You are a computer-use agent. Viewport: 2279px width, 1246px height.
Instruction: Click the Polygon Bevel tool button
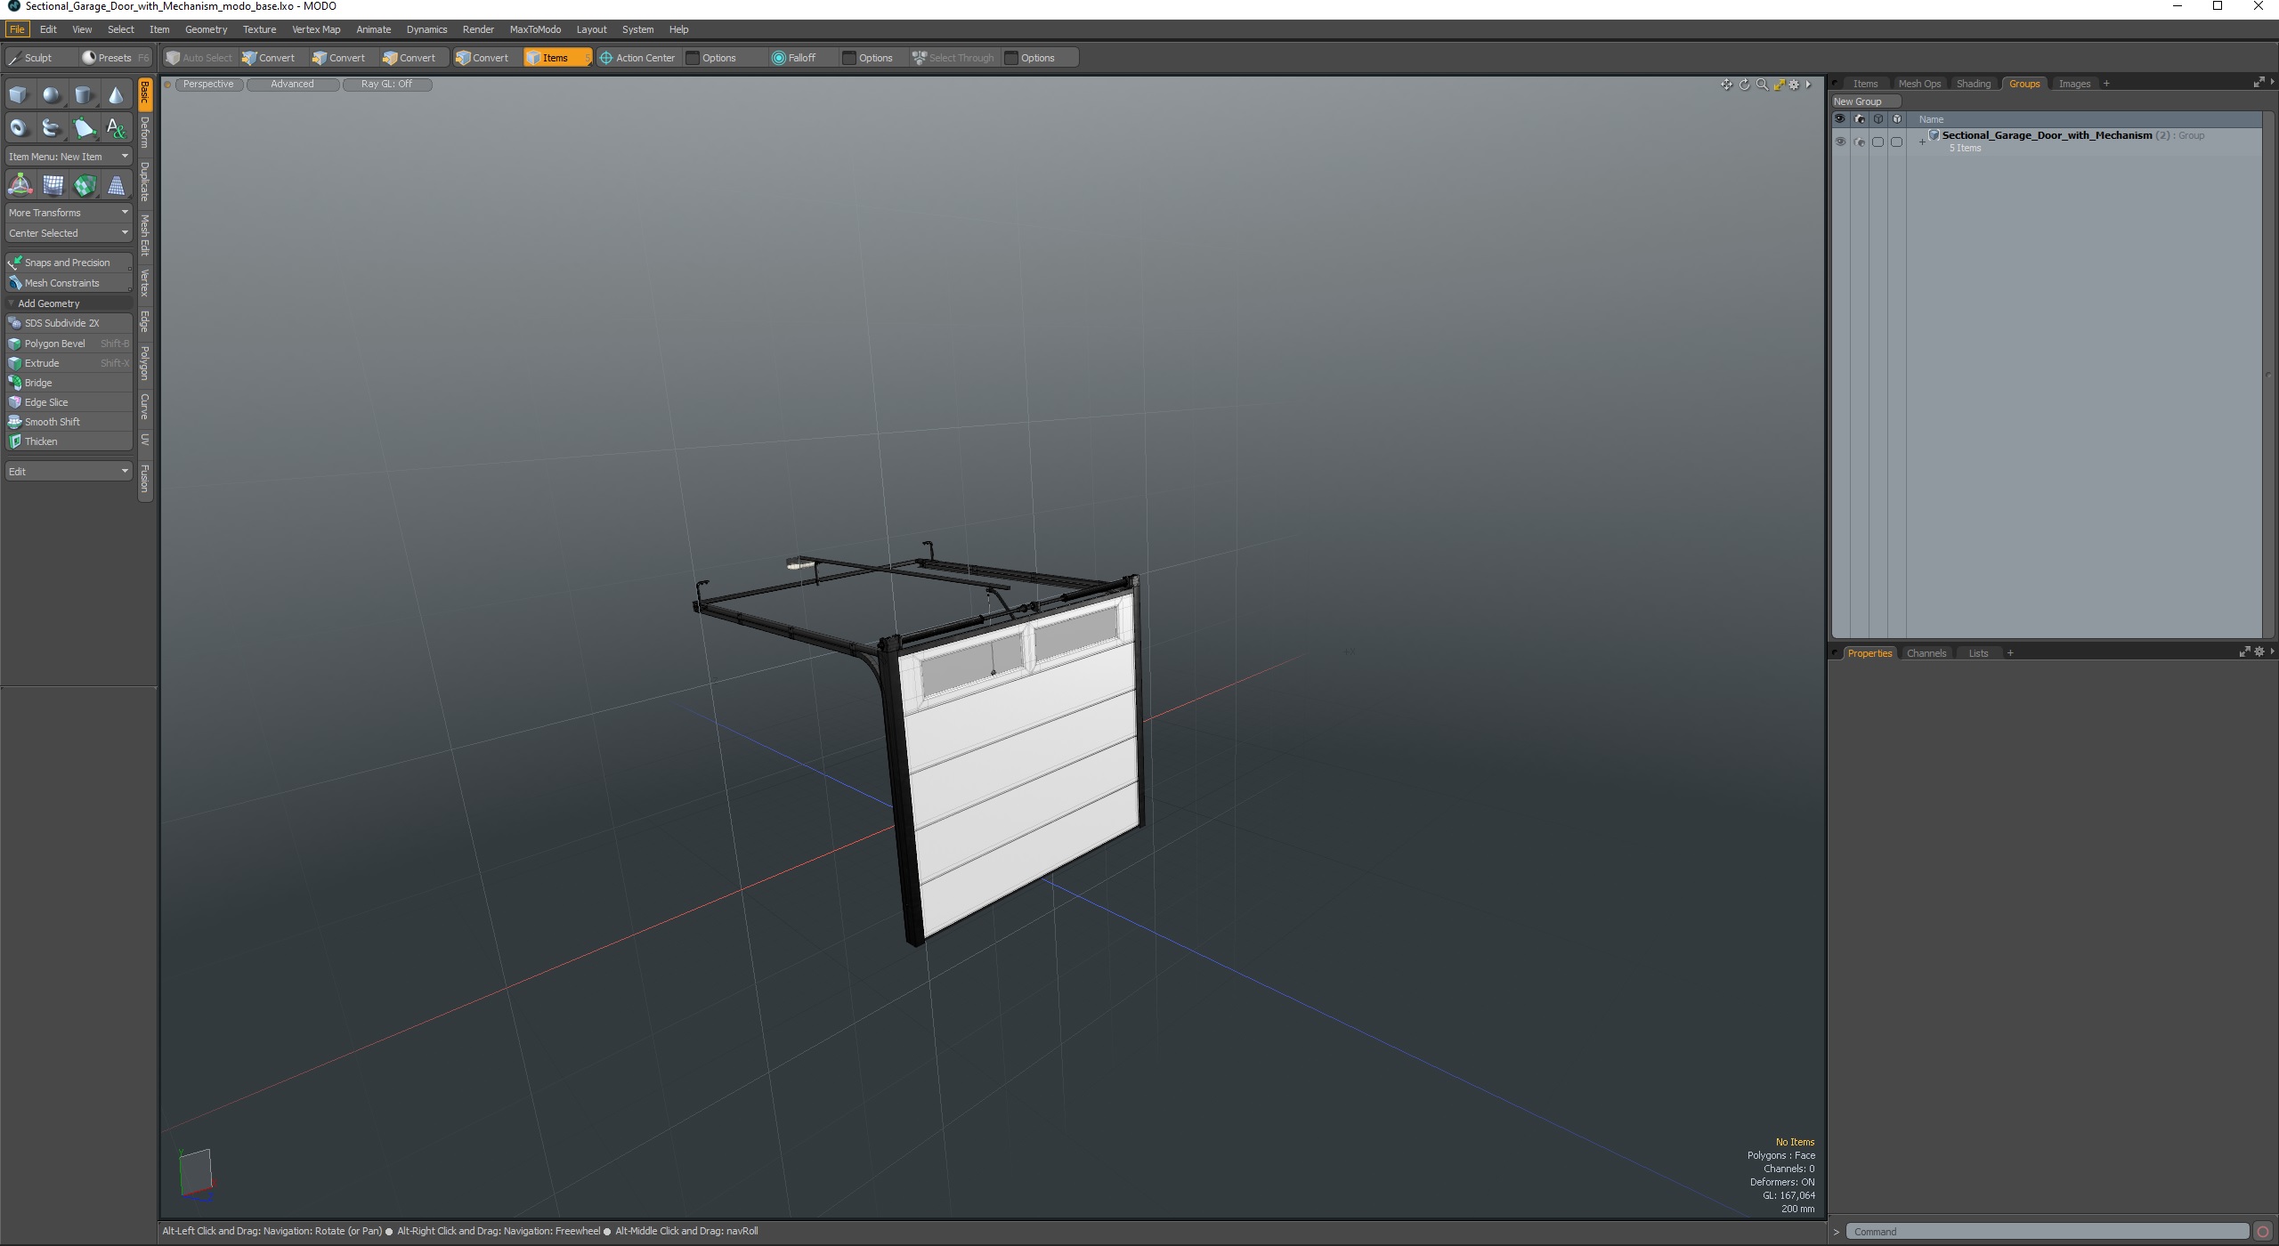(x=69, y=344)
